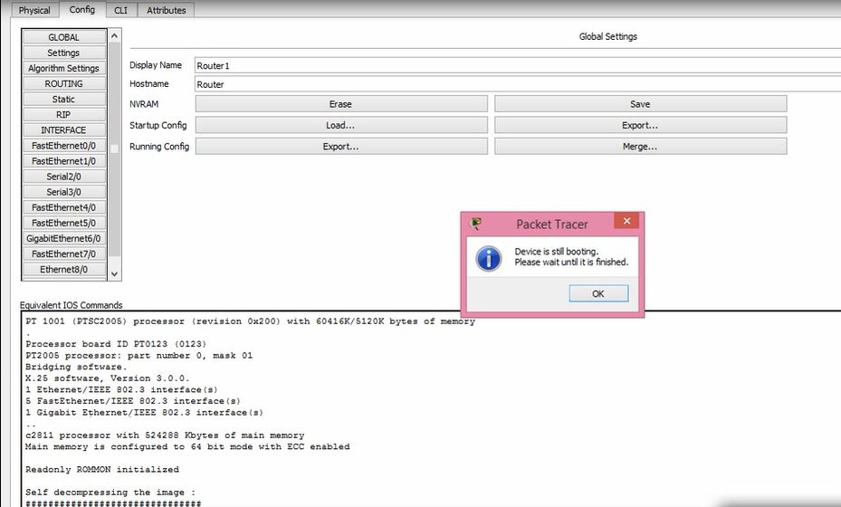Select the Ethernet8/0 interface
The image size is (841, 507).
[x=64, y=270]
